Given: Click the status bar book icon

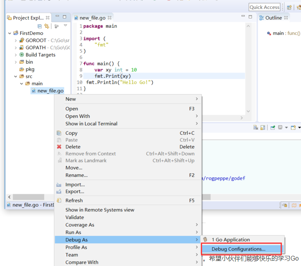Looking at the screenshot, I should point(294,205).
